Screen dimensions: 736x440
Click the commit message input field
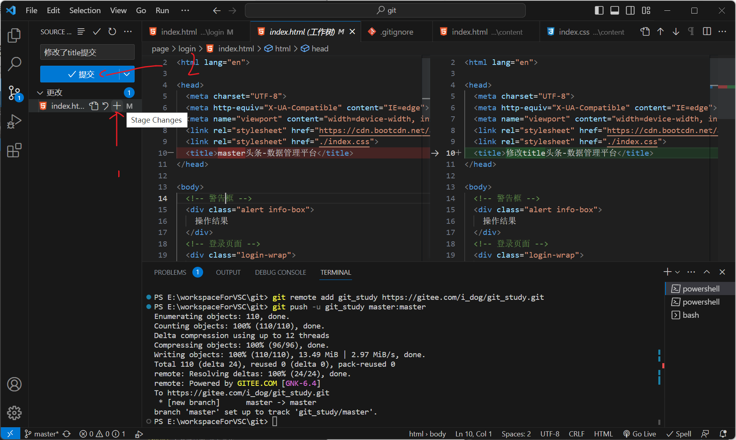[x=87, y=52]
